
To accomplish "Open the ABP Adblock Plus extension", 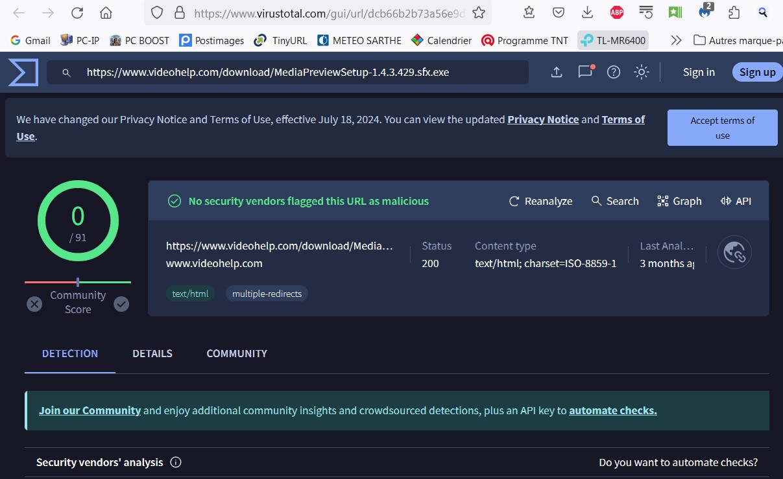I will point(617,12).
